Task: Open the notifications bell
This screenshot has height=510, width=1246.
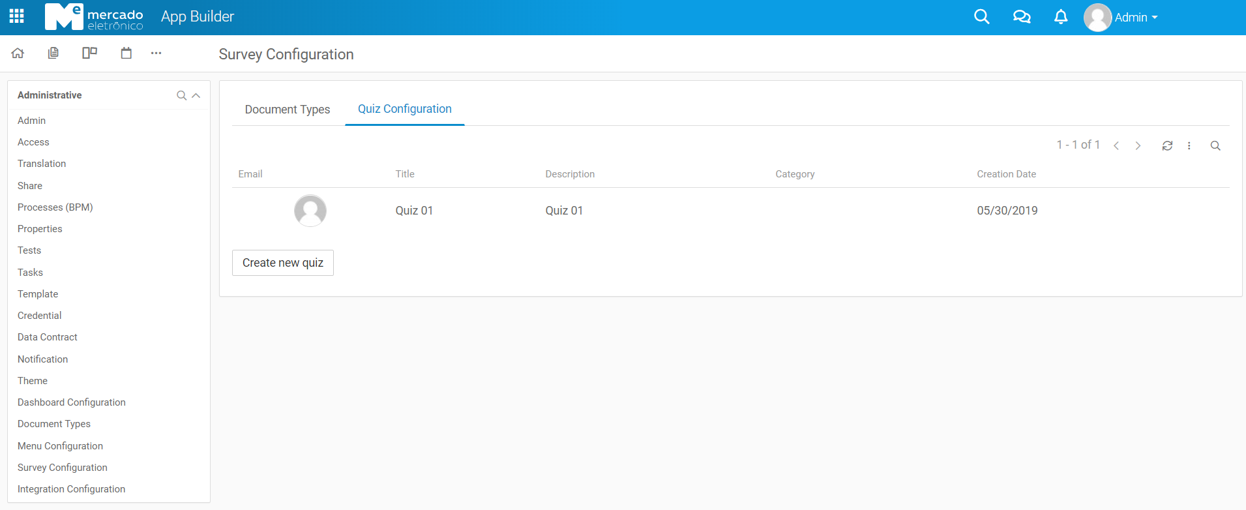Action: [1061, 17]
